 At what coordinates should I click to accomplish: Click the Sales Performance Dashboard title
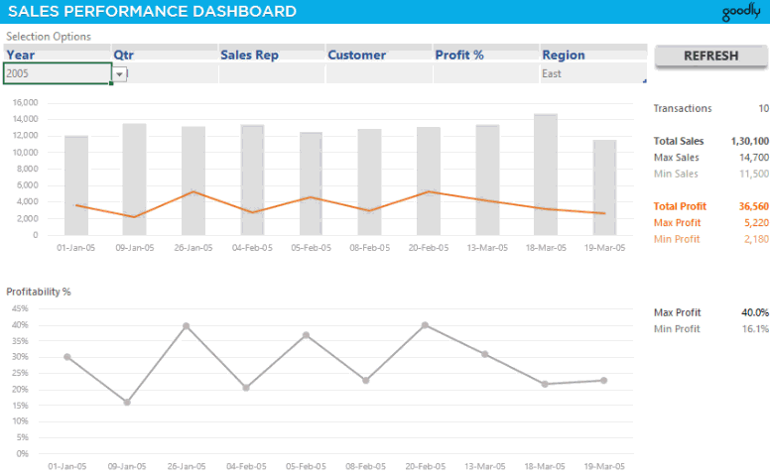coord(152,12)
